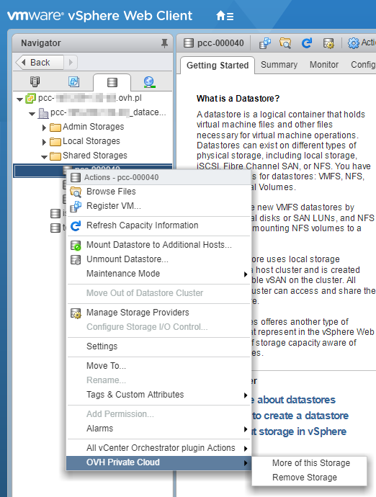The width and height of the screenshot is (376, 497).
Task: Click the 'Actions - pcc-000040' menu header
Action: pyautogui.click(x=158, y=177)
